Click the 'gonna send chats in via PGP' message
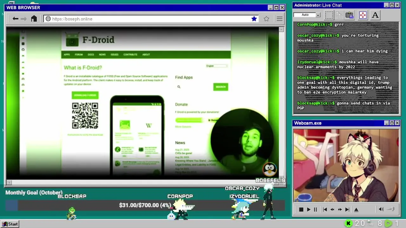Screen dimensions: 406x228 (x=344, y=106)
